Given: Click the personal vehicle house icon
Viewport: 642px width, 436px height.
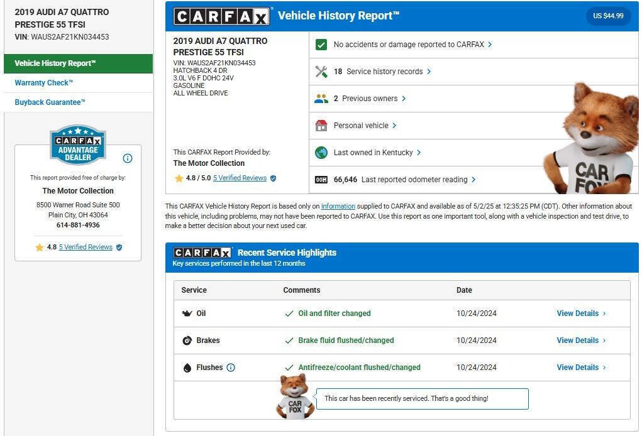Looking at the screenshot, I should coord(321,126).
